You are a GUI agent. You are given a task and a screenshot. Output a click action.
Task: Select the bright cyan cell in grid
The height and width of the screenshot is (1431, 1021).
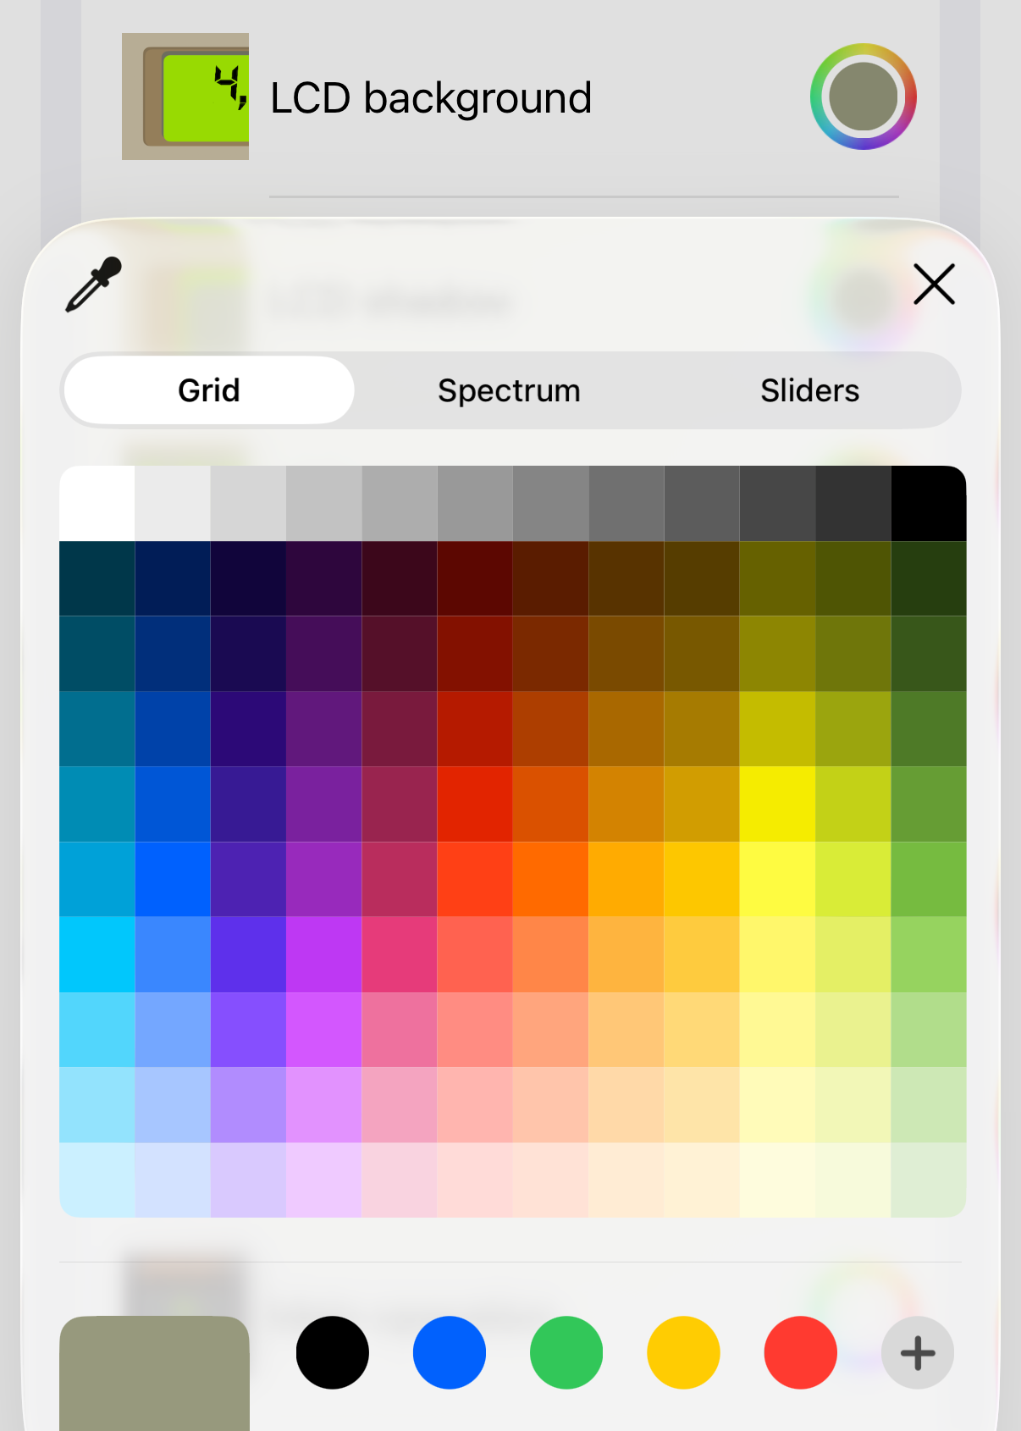click(97, 954)
